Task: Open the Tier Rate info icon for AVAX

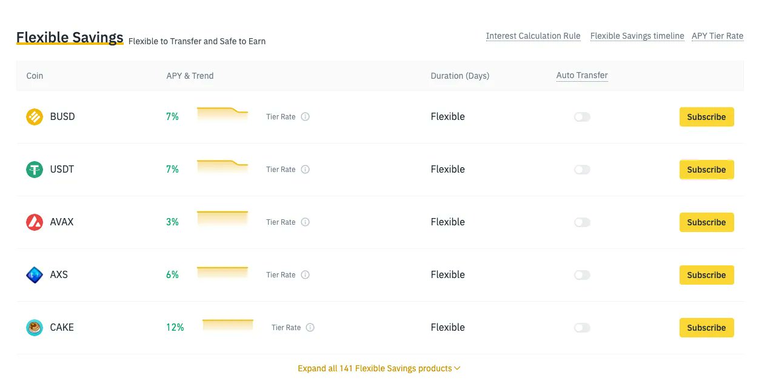Action: [306, 222]
